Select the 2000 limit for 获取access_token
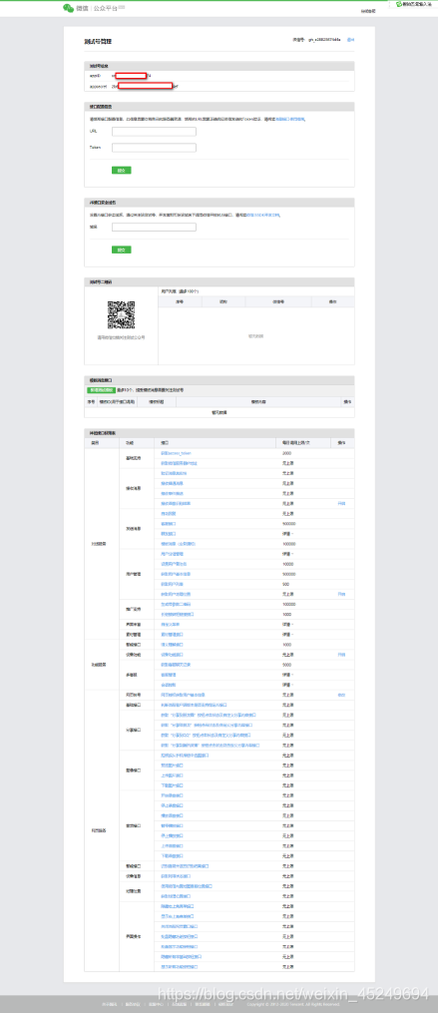439x1013 pixels. coord(286,453)
